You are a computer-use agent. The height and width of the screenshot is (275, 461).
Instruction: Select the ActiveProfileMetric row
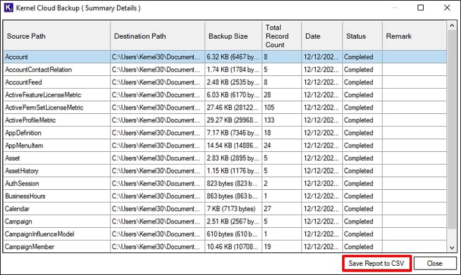pyautogui.click(x=225, y=120)
